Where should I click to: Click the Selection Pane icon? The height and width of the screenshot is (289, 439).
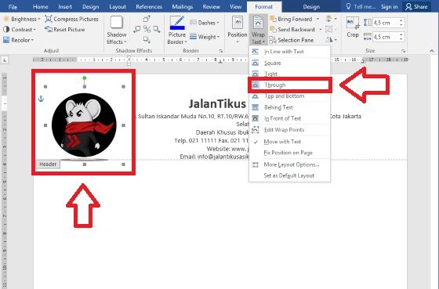tap(273, 40)
